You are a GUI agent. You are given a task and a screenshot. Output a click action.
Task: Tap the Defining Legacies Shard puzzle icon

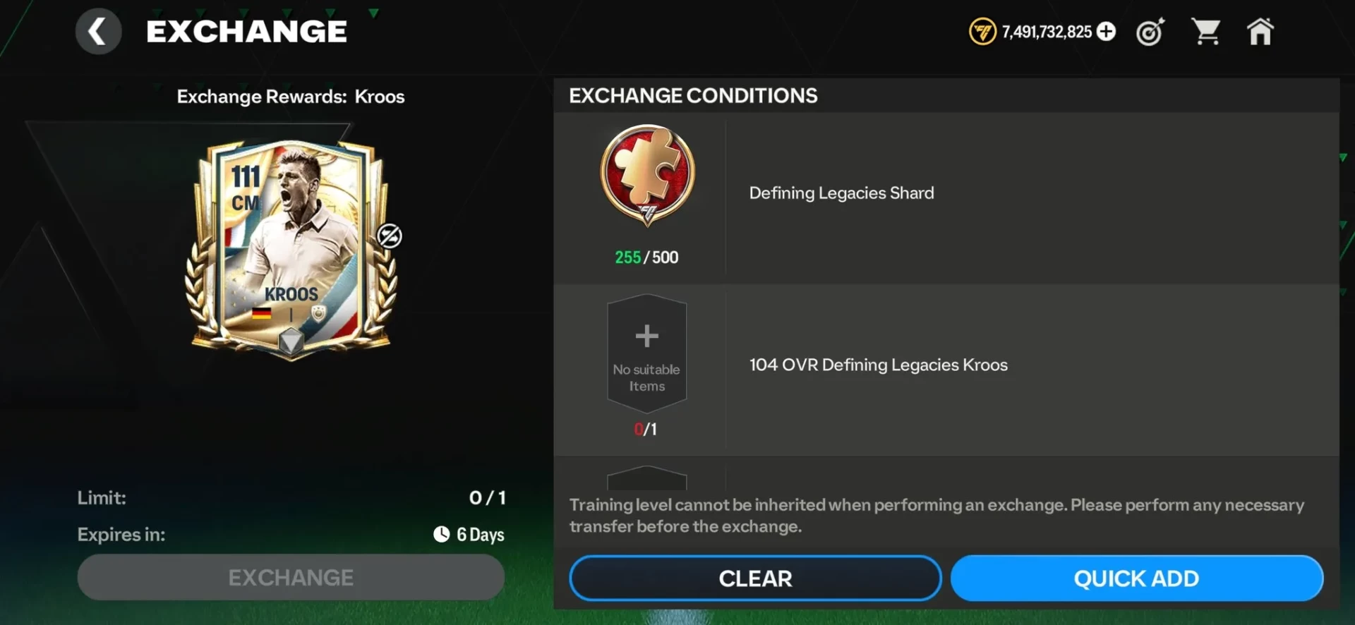click(647, 175)
